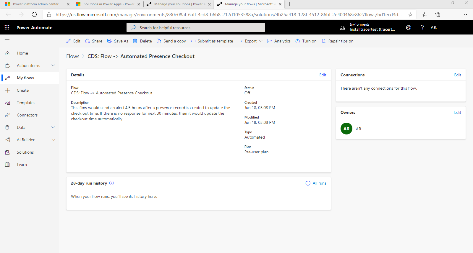473x253 pixels.
Task: Reload the page with refresh button
Action: 34,14
